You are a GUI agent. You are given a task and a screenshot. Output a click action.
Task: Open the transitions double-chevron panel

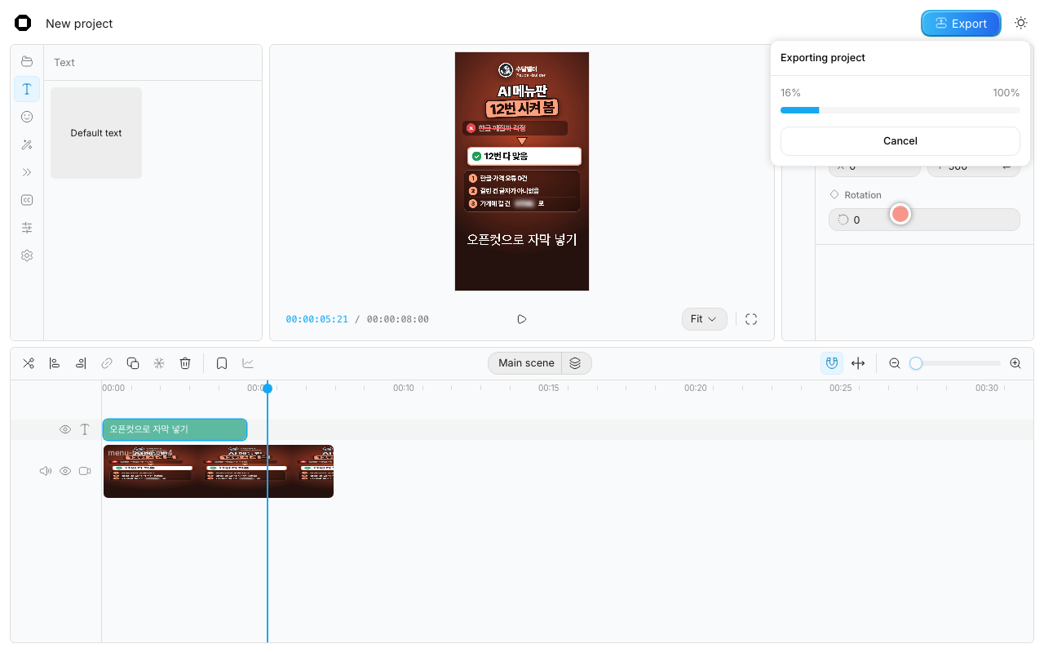coord(27,172)
